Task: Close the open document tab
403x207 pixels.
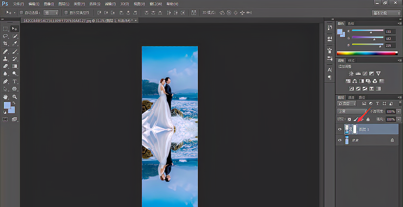Action: (x=136, y=20)
